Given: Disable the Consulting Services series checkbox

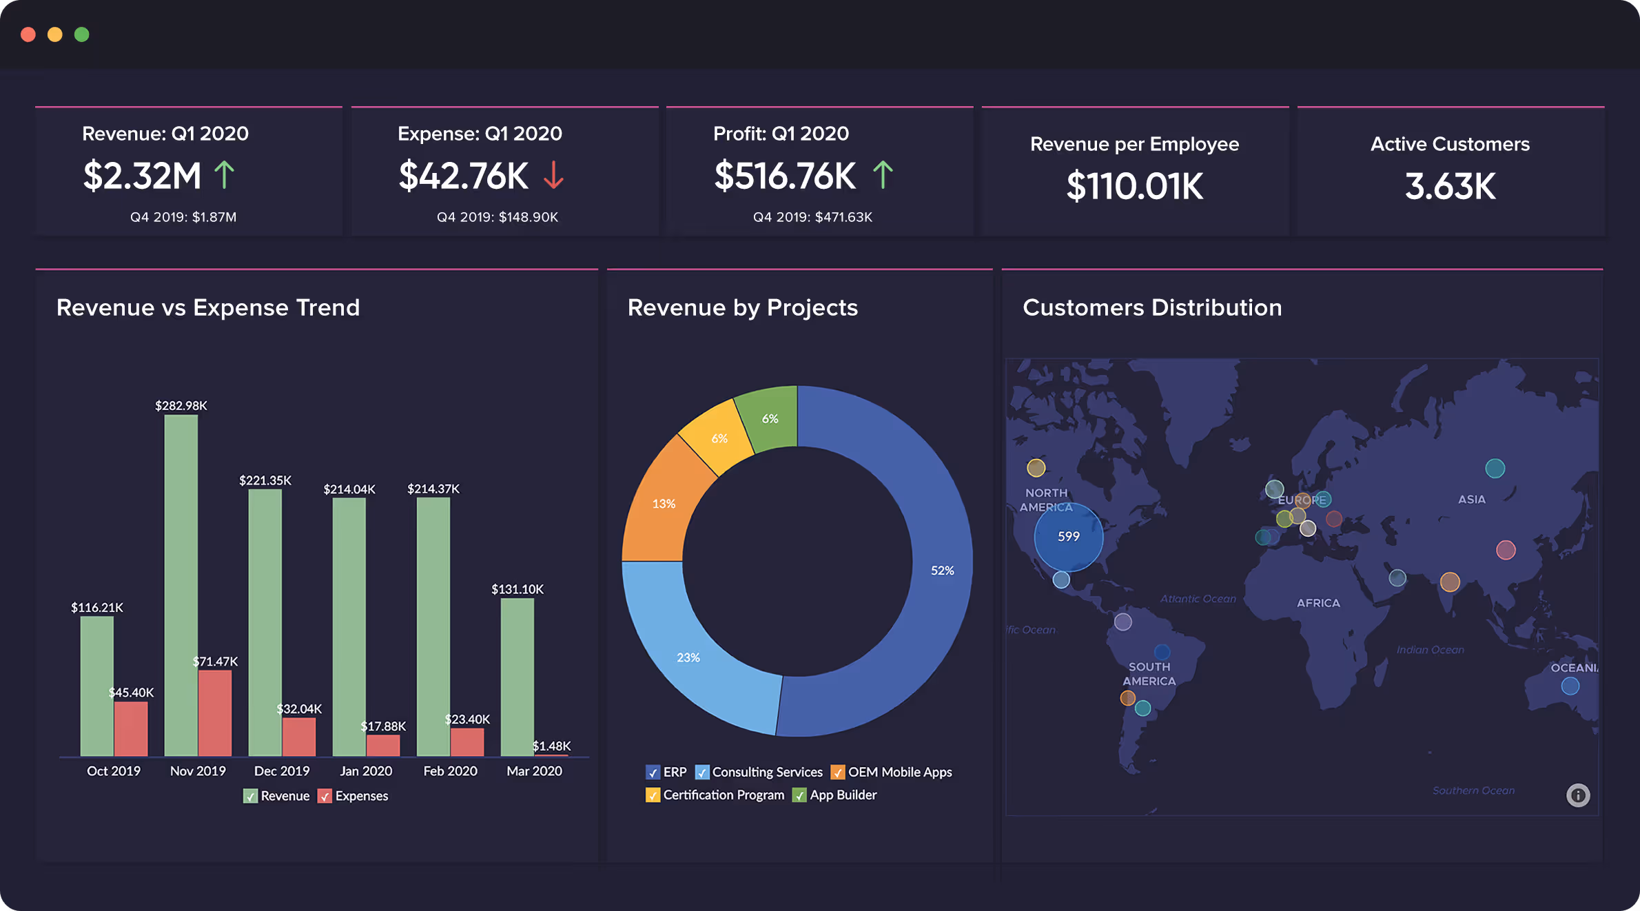Looking at the screenshot, I should click(x=702, y=772).
